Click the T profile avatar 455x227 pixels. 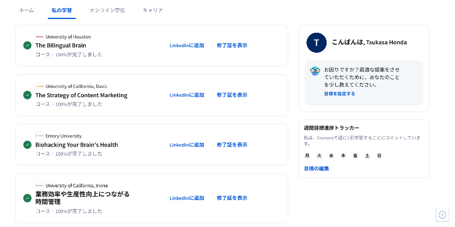(317, 43)
